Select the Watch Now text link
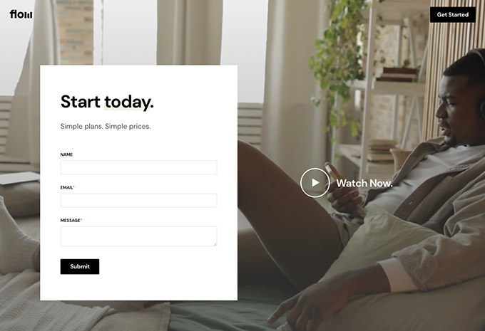The image size is (485, 331). [364, 183]
